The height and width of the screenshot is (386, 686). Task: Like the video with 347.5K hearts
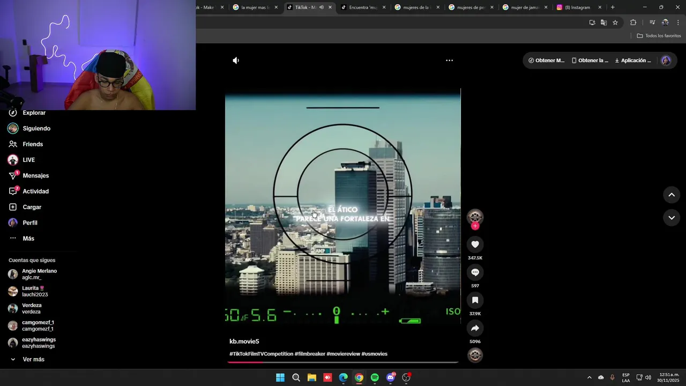(x=475, y=244)
